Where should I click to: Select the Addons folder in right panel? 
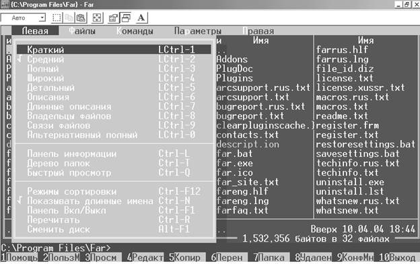[232, 59]
